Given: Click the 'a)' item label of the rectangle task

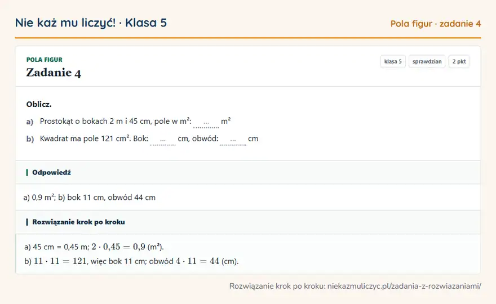Looking at the screenshot, I should pos(30,122).
